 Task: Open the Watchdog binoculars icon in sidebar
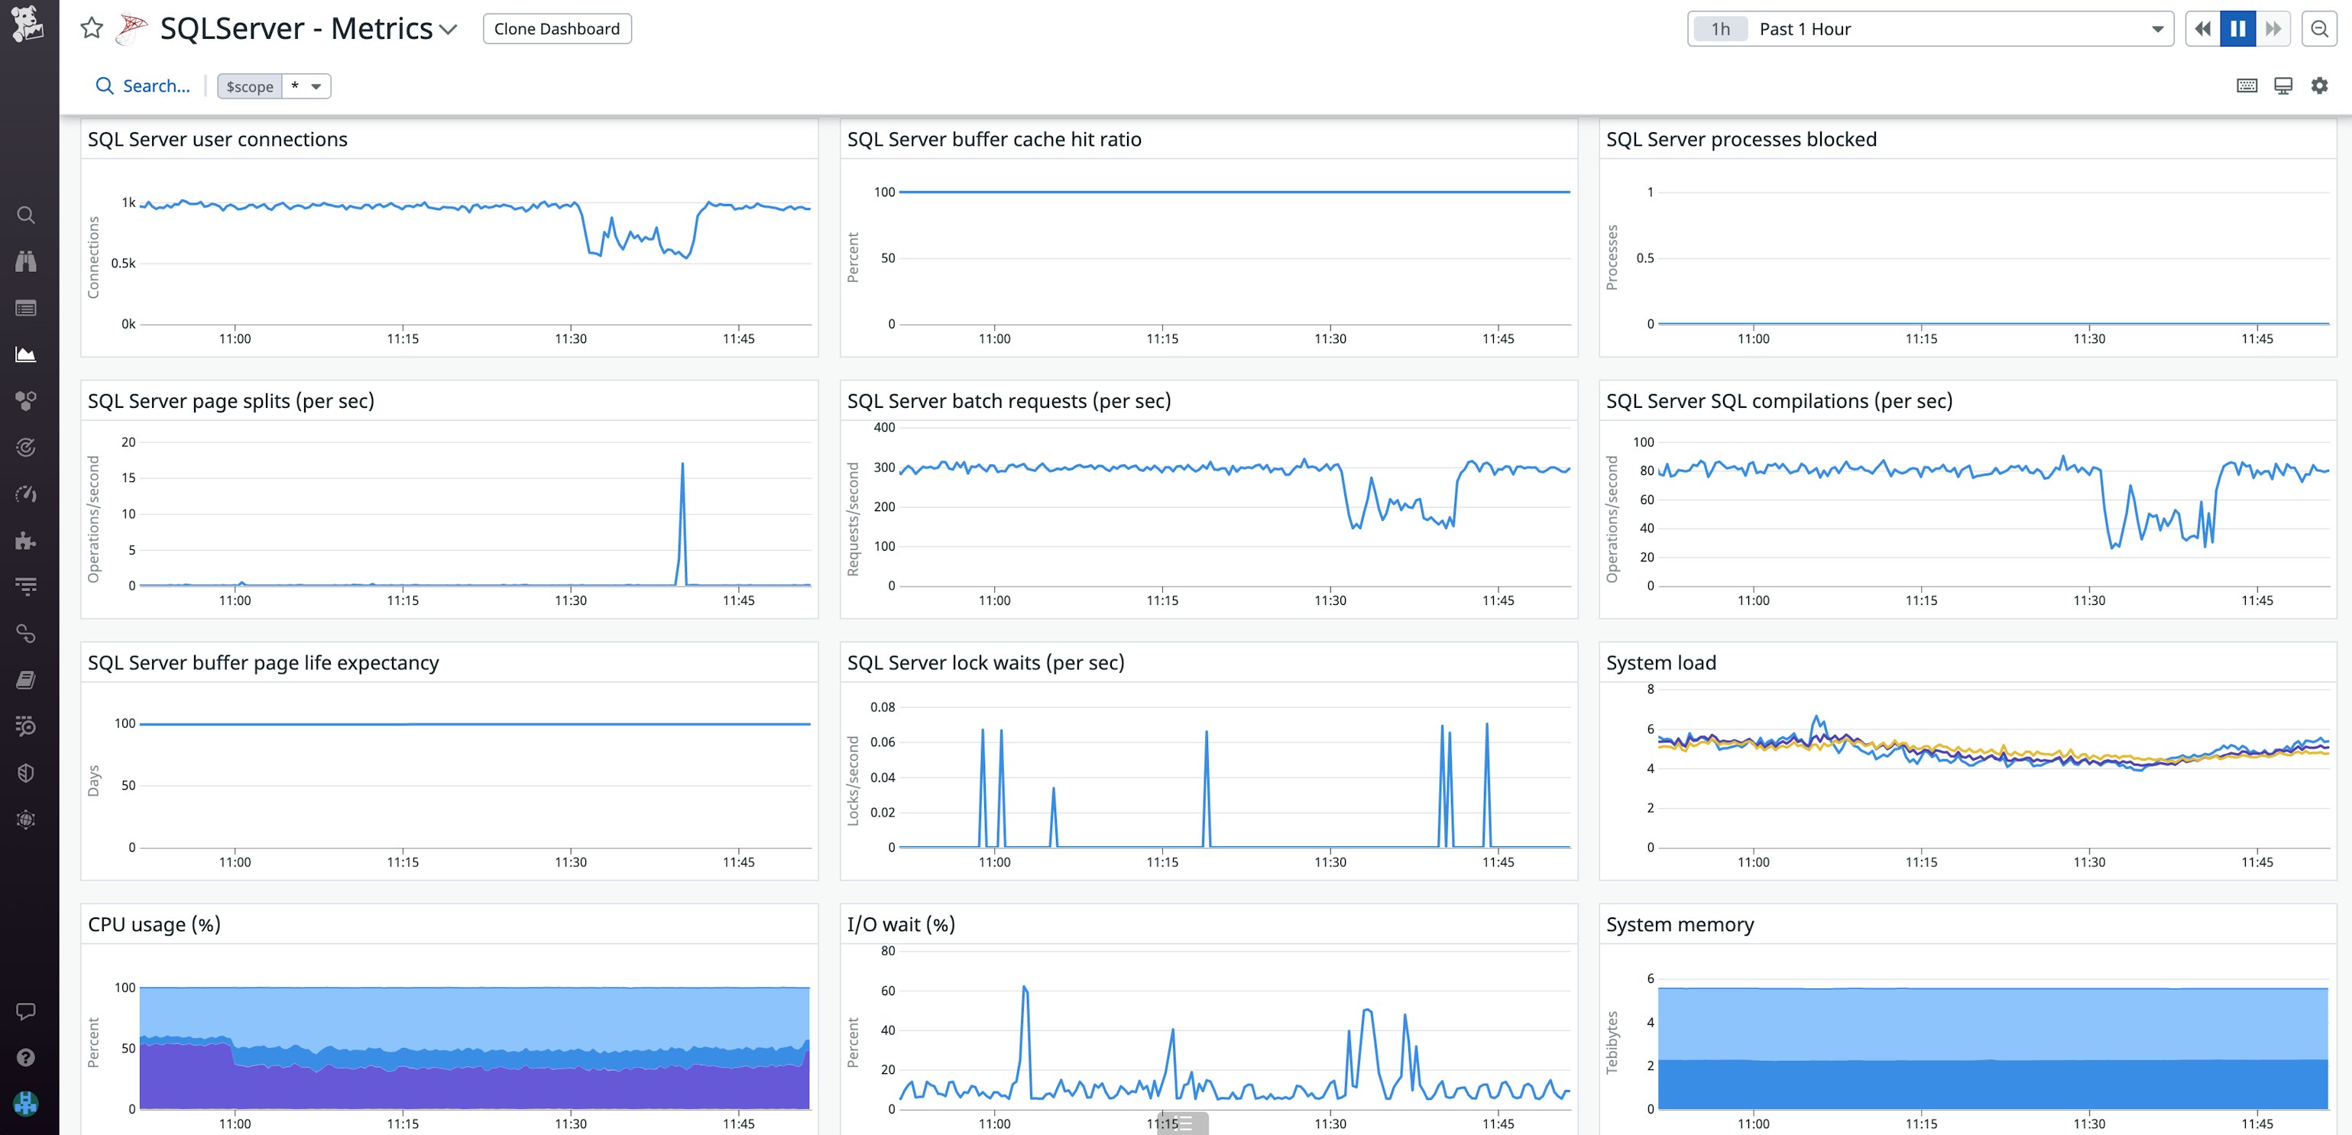coord(25,261)
